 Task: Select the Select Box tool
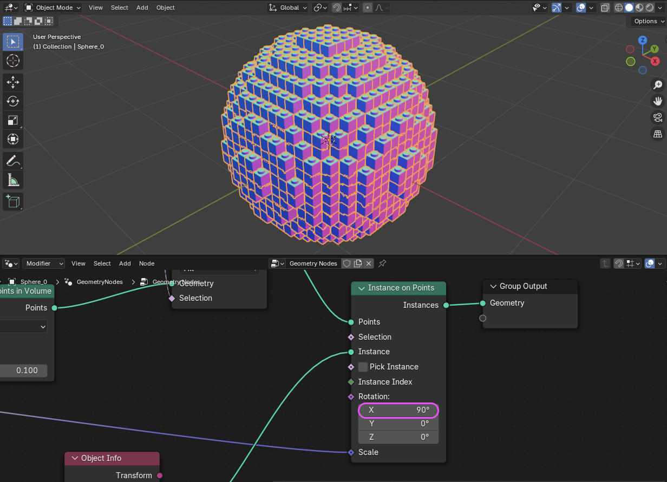[13, 42]
